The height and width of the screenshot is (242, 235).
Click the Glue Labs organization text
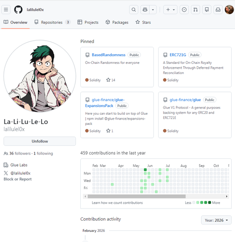(19, 165)
